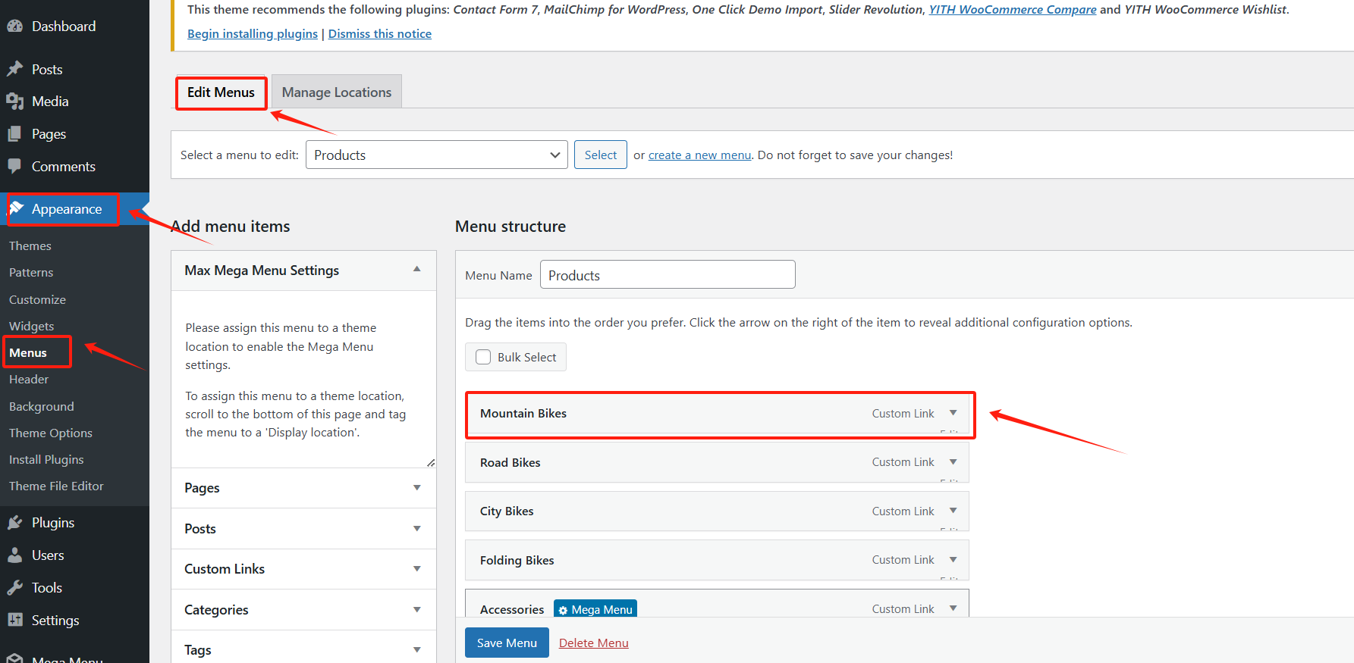This screenshot has width=1354, height=663.
Task: Expand the Categories accordion section
Action: click(416, 609)
